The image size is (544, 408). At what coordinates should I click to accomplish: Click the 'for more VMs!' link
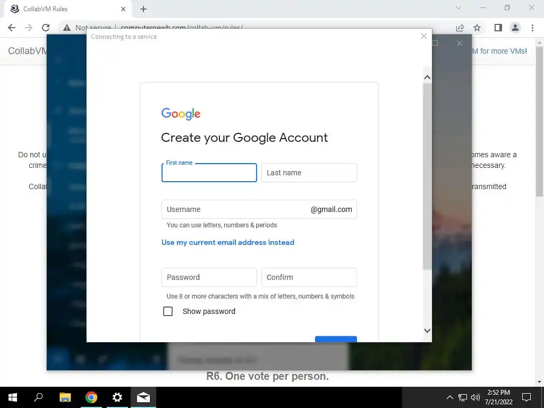coord(499,51)
